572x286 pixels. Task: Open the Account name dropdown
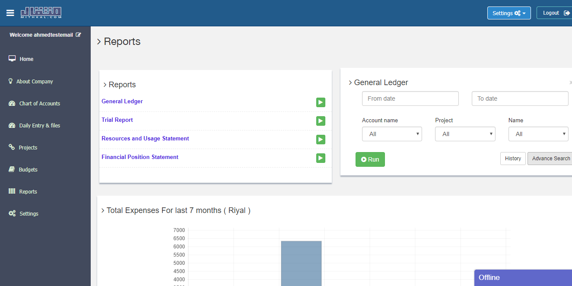(392, 134)
